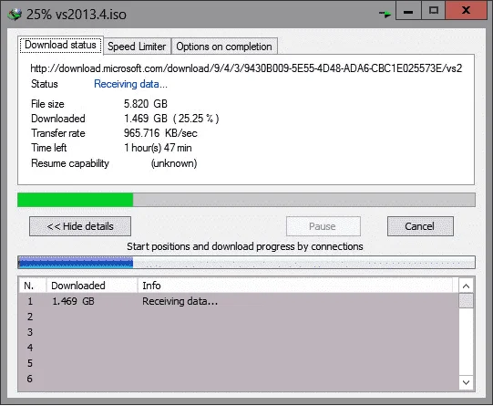Click the scroll up arrow of connections list

point(466,286)
